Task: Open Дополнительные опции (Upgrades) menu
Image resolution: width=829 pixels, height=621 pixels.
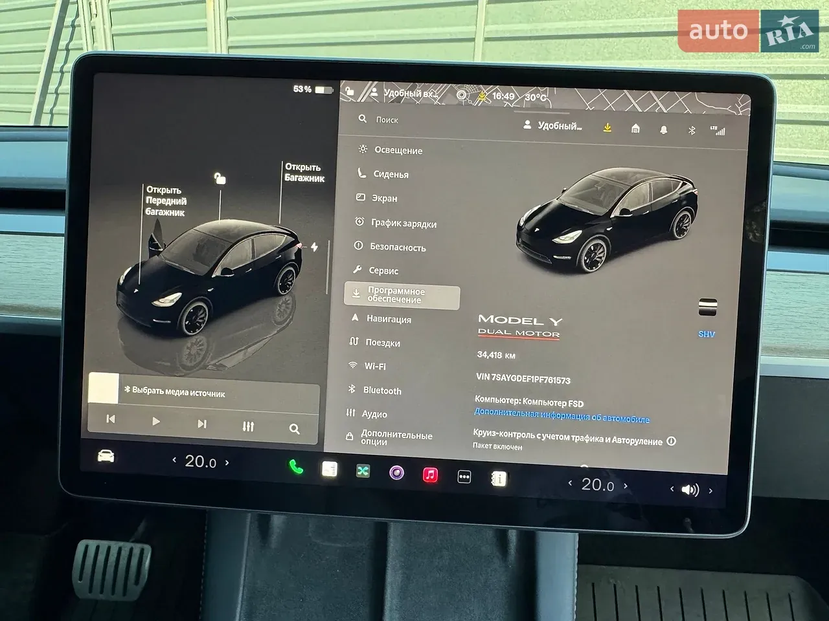Action: [389, 439]
